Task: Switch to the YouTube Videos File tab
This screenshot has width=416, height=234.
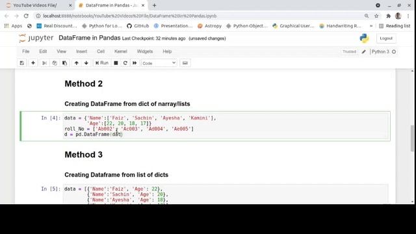Action: click(x=35, y=5)
